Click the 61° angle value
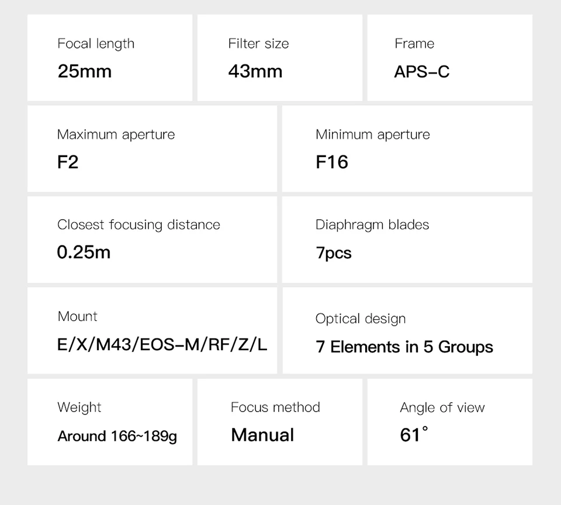Viewport: 561px width, 505px height. [414, 435]
